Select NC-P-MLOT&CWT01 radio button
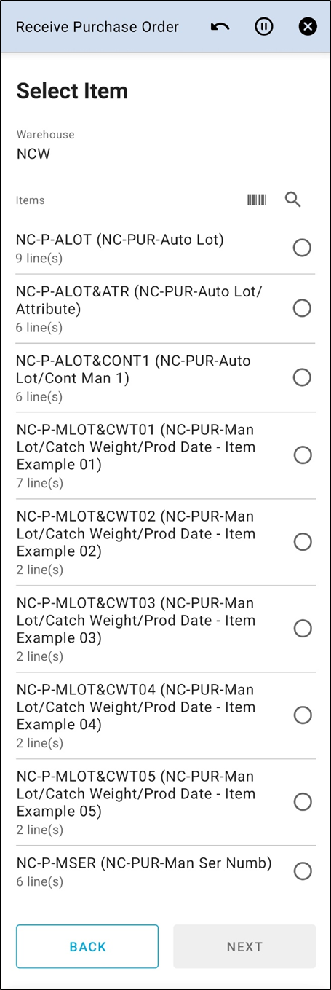This screenshot has height=990, width=331. tap(302, 455)
